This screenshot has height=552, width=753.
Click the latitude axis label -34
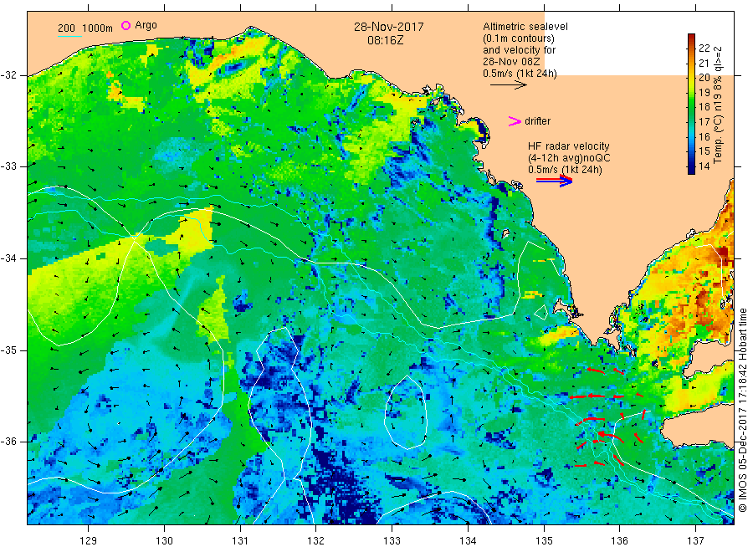[x=8, y=258]
